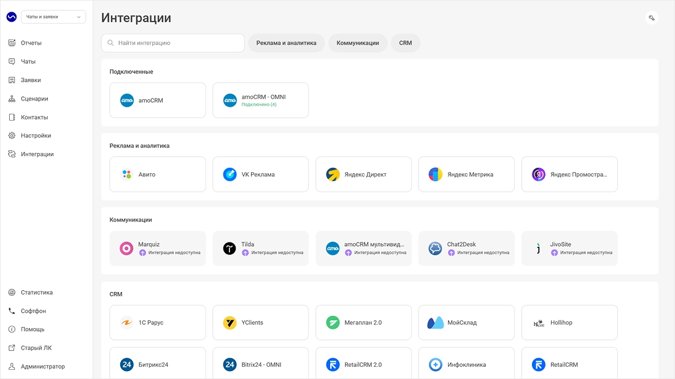Click the upgrade arrow icon under JivoSite

pyautogui.click(x=555, y=253)
